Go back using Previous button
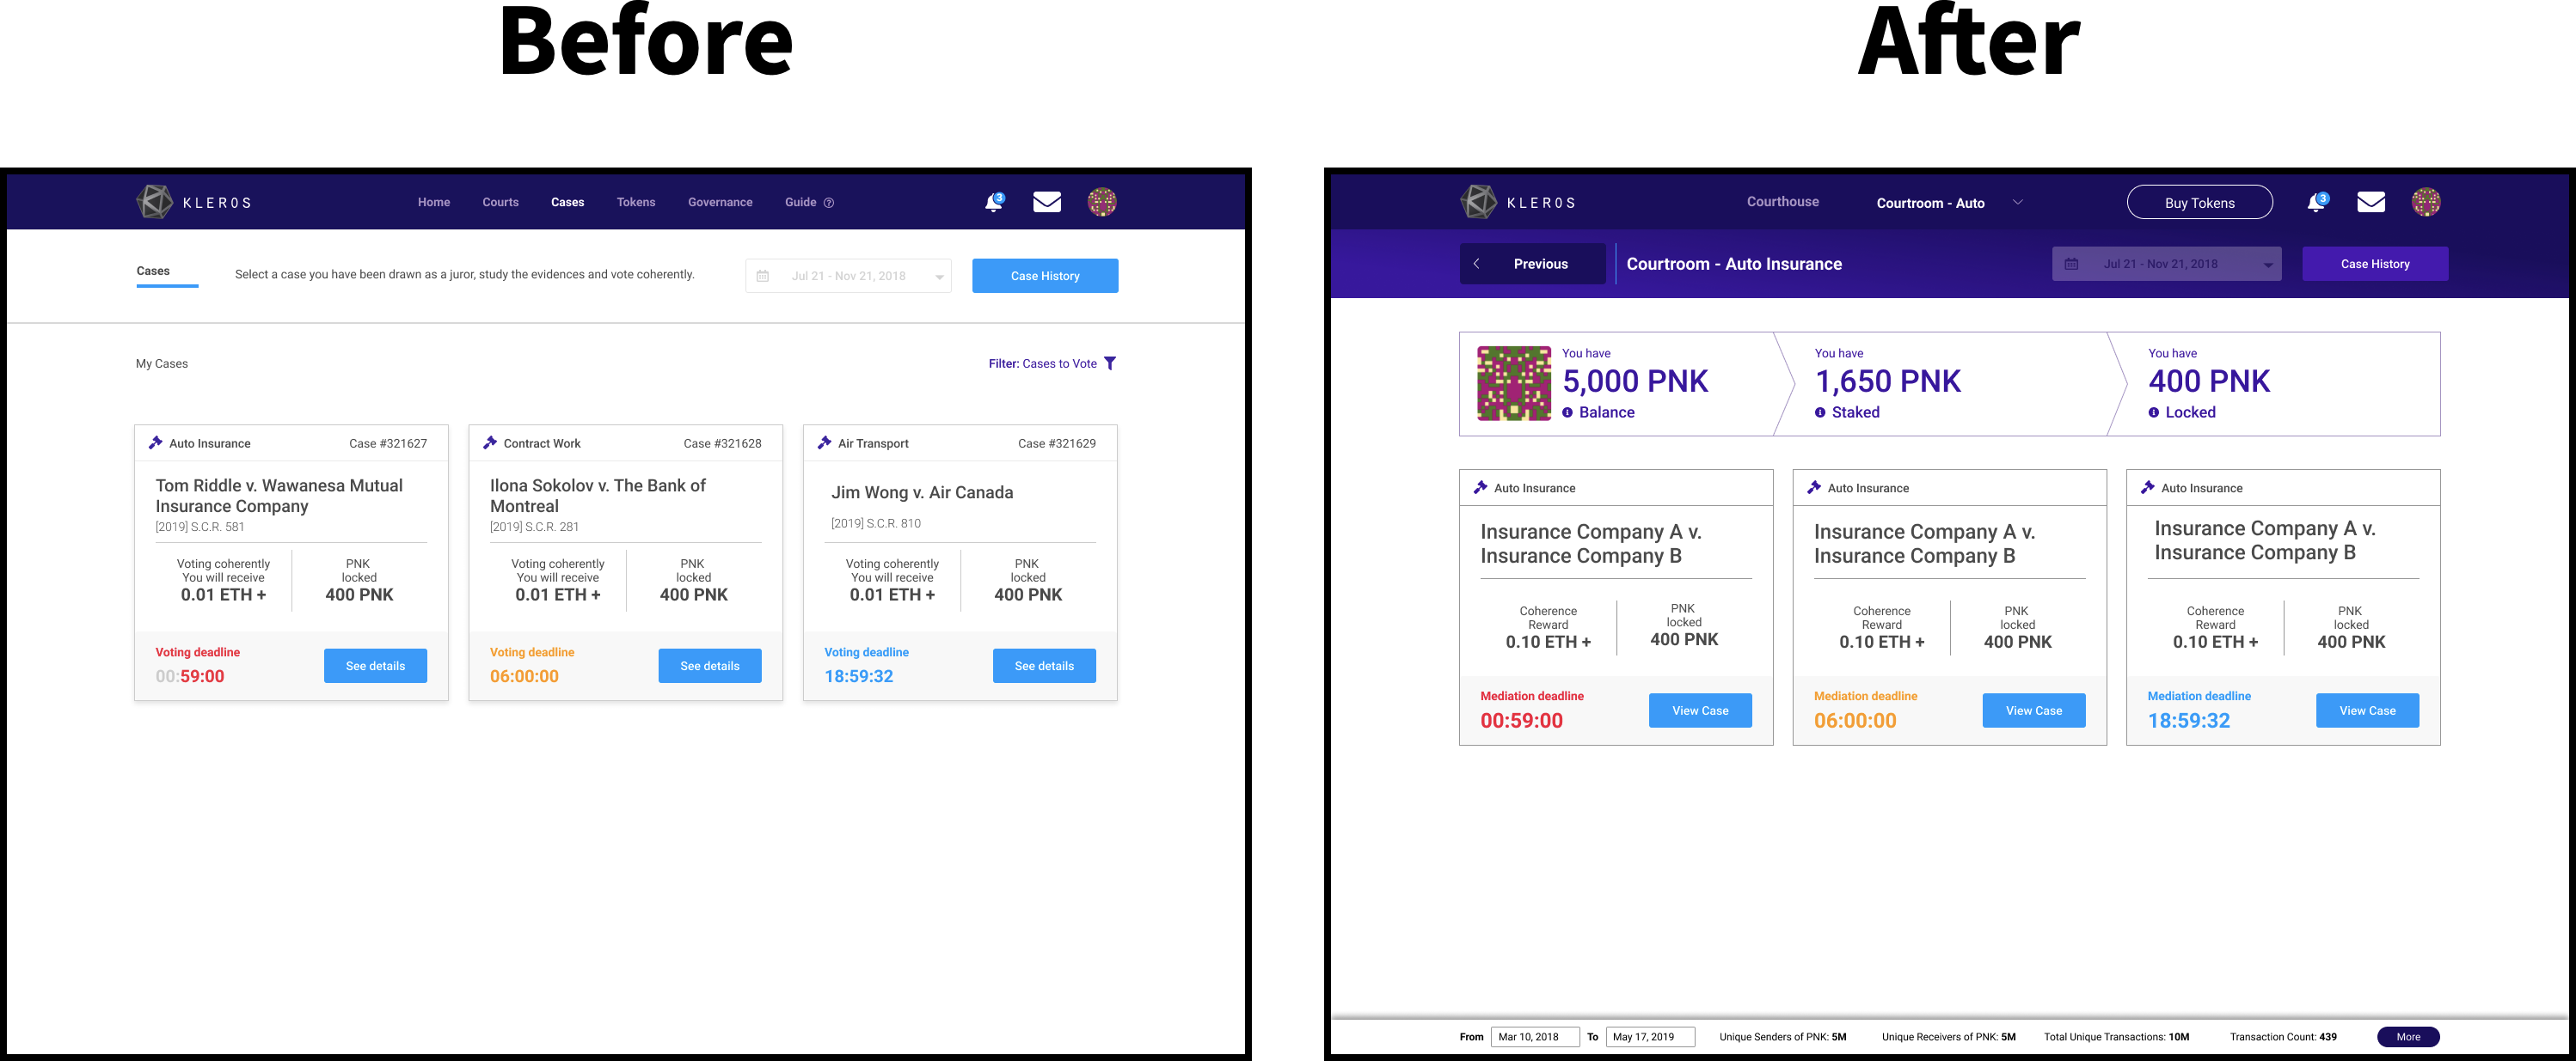 (1532, 264)
